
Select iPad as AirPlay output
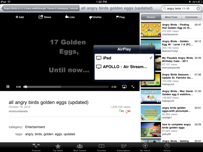[x=124, y=58]
